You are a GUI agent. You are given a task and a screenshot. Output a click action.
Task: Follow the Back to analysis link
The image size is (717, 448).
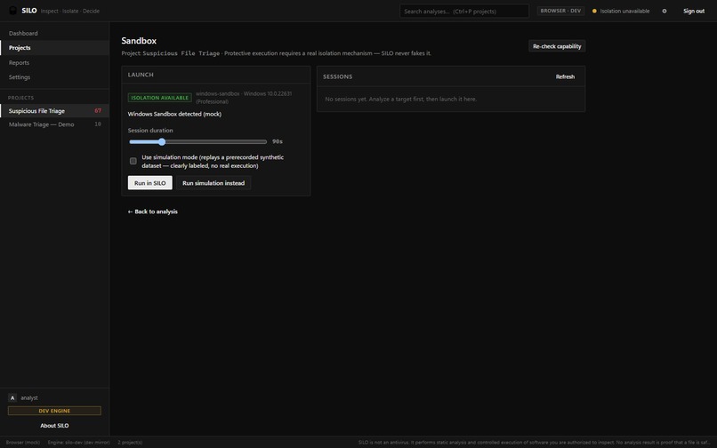coord(153,212)
